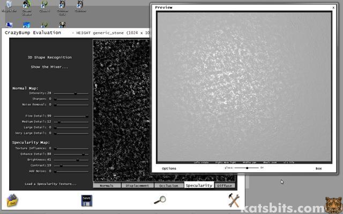This screenshot has width=343, height=214.
Task: Click the Add Noise slider
Action: 71,171
